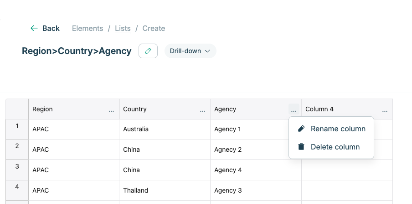Click the pencil edit icon beside the list title
Viewport: 412px width, 204px height.
pyautogui.click(x=148, y=51)
